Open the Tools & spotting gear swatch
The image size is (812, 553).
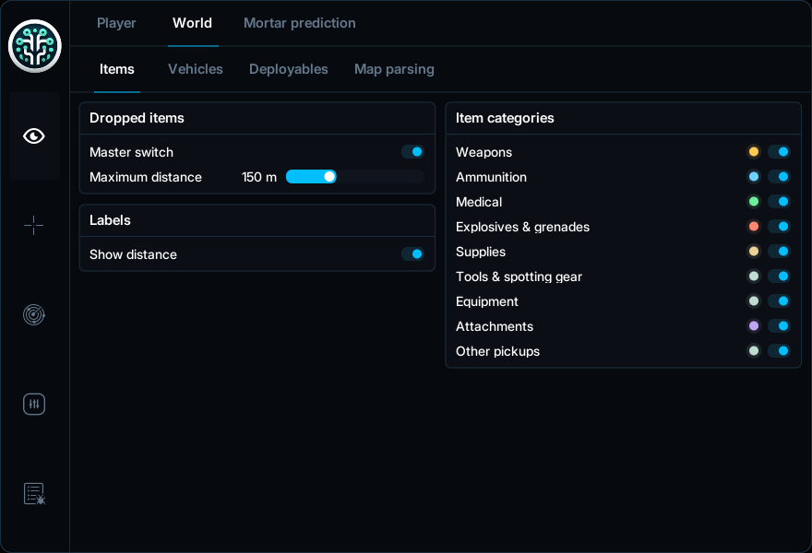click(x=754, y=276)
